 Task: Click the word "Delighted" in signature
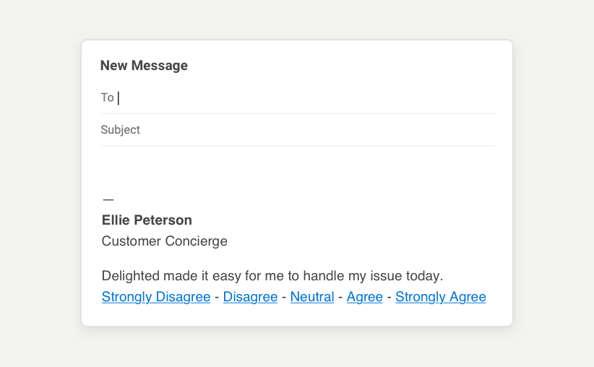point(131,276)
